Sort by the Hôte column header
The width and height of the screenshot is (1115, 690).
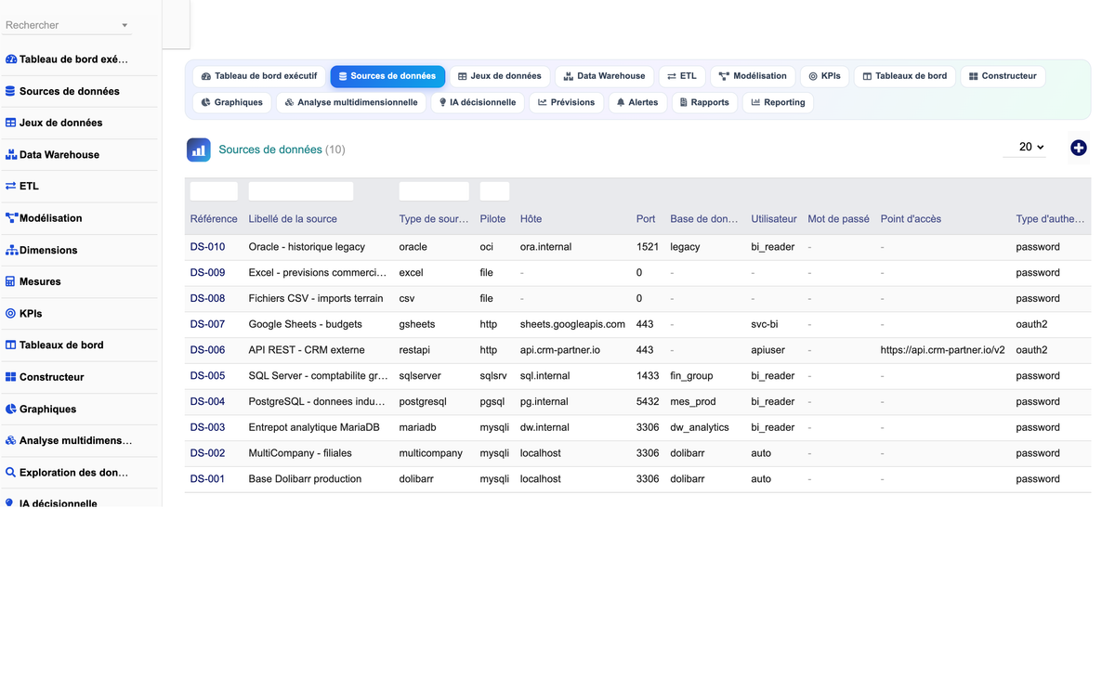click(x=531, y=219)
